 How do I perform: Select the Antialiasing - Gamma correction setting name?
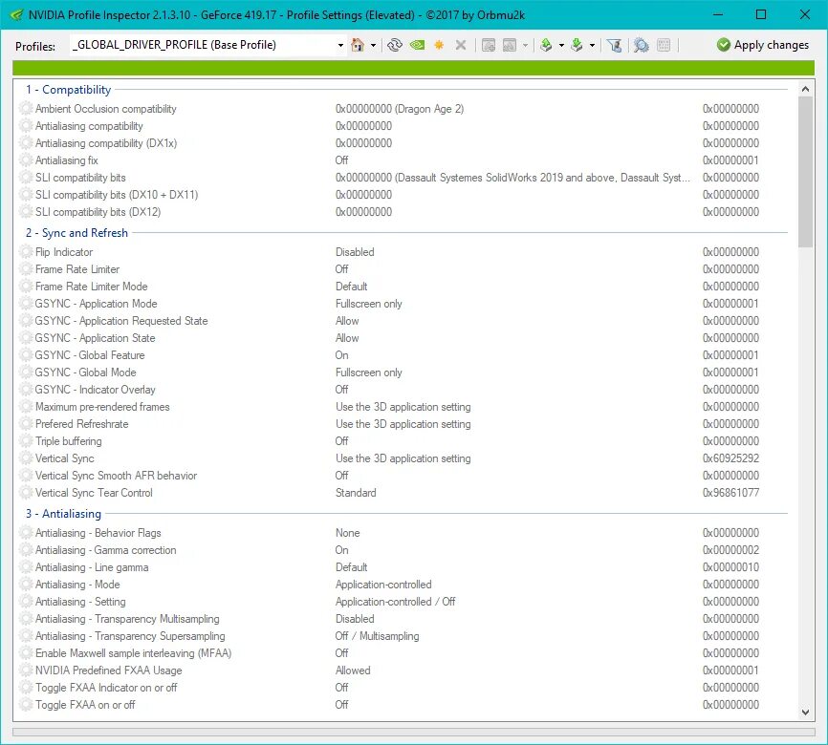coord(105,550)
